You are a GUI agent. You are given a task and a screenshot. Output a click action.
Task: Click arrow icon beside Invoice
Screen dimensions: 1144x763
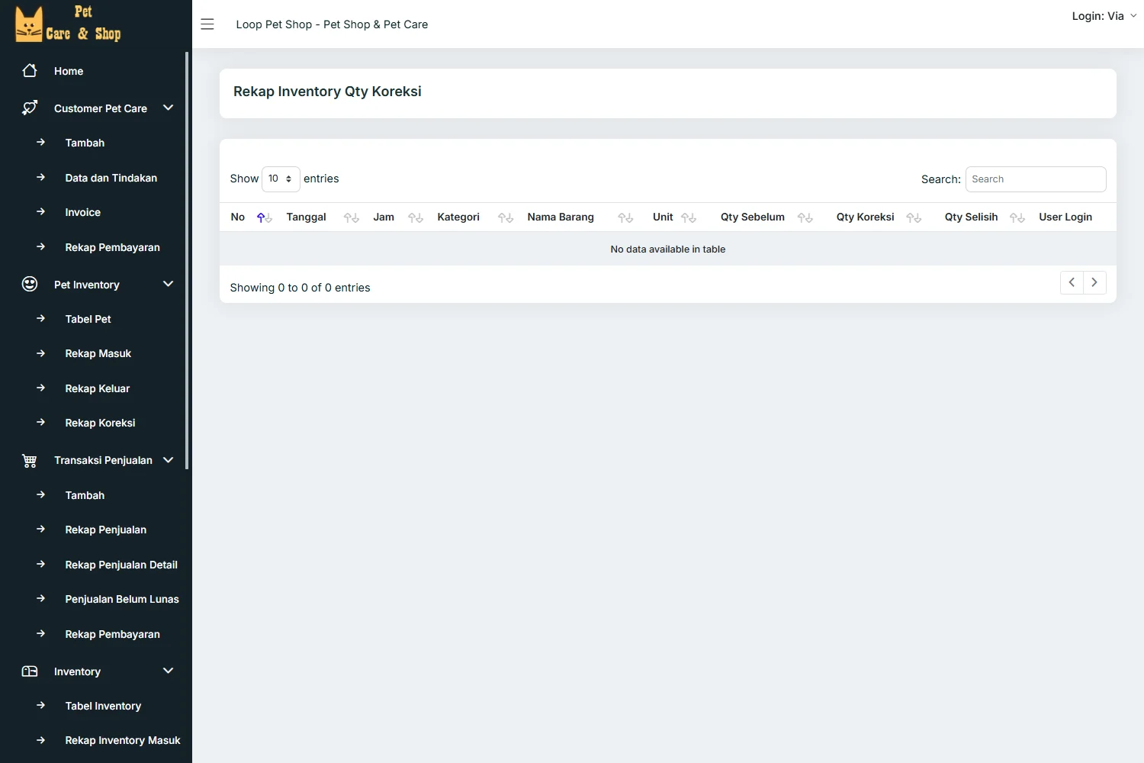click(x=41, y=211)
